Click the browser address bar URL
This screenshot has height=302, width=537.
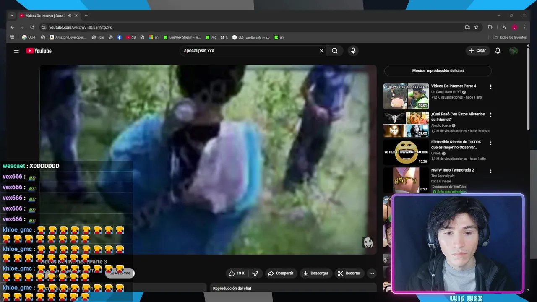click(x=80, y=27)
